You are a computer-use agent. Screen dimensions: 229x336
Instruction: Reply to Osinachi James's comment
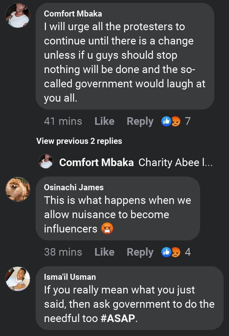pos(140,252)
